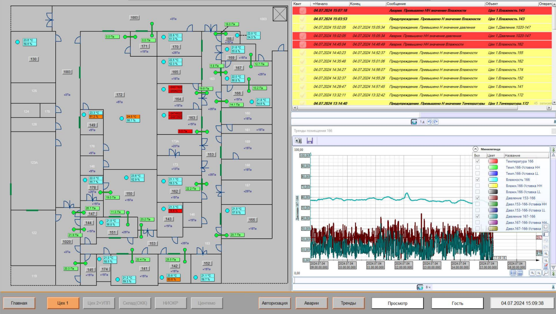Click the large magnifier icon below trend chart
Image resolution: width=556 pixels, height=314 pixels.
[545, 273]
